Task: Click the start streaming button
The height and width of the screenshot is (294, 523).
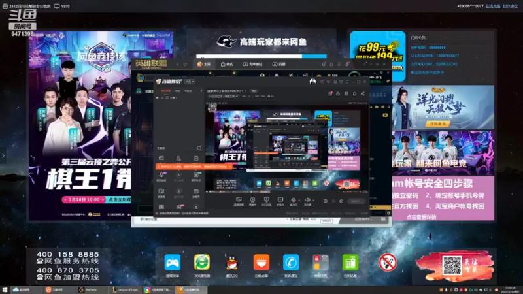Action: click(x=356, y=201)
